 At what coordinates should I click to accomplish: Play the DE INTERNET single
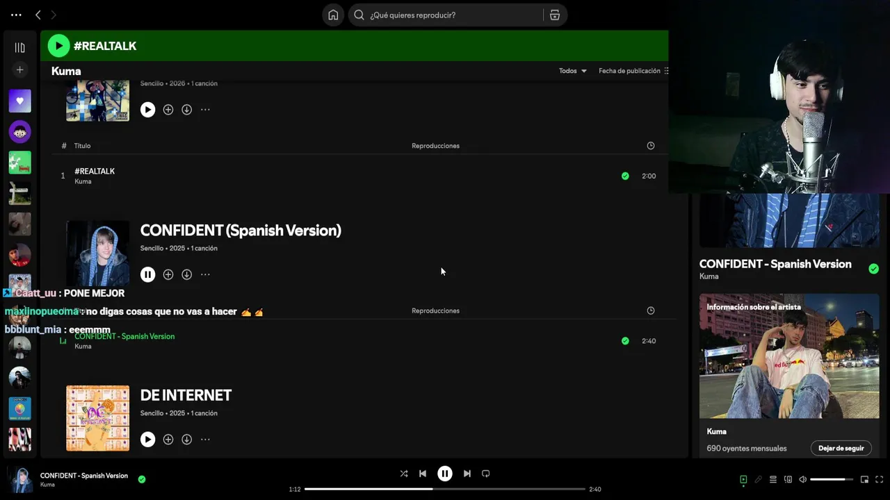(x=147, y=440)
